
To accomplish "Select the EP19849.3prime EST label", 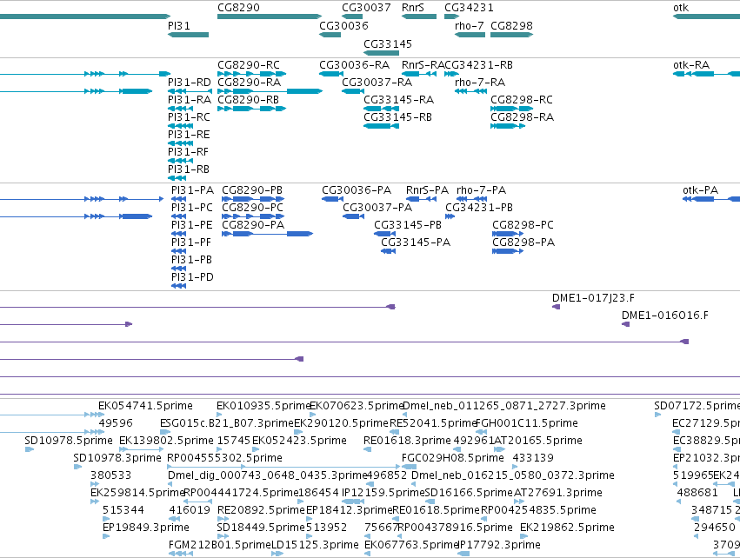I will pyautogui.click(x=146, y=528).
